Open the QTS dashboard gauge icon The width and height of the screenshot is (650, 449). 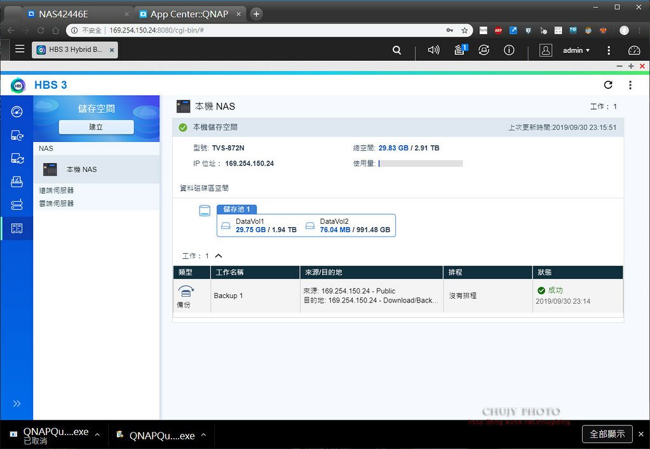[x=634, y=50]
